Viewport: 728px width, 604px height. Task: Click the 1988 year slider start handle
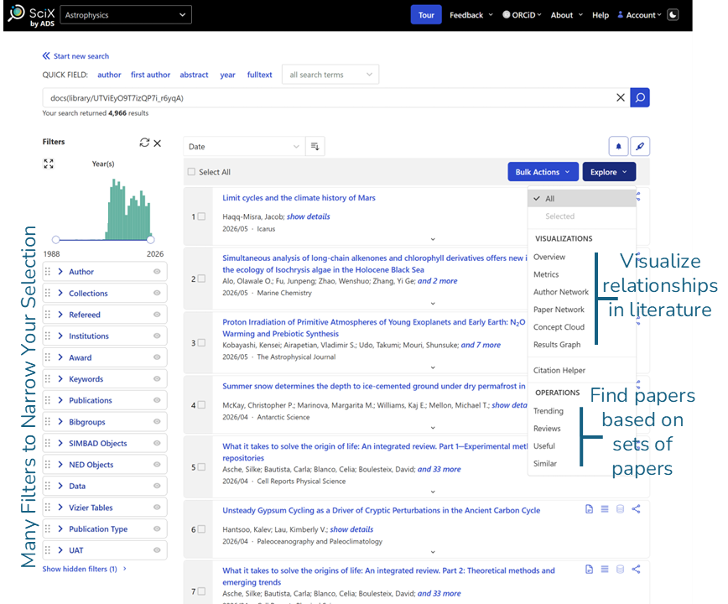click(55, 240)
